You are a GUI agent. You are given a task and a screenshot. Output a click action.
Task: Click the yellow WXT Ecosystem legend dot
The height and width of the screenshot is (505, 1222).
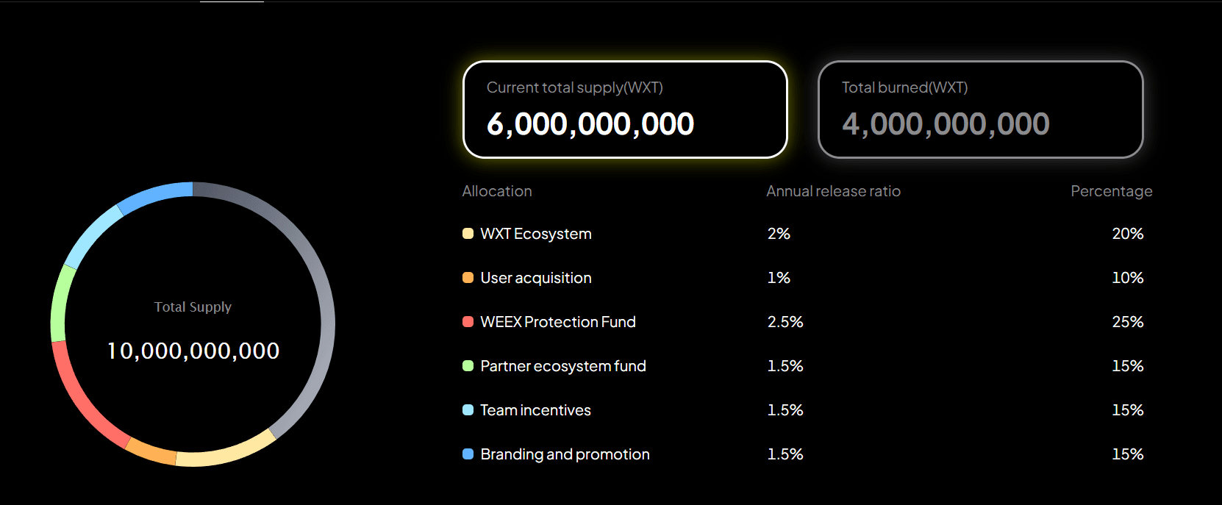(x=468, y=233)
